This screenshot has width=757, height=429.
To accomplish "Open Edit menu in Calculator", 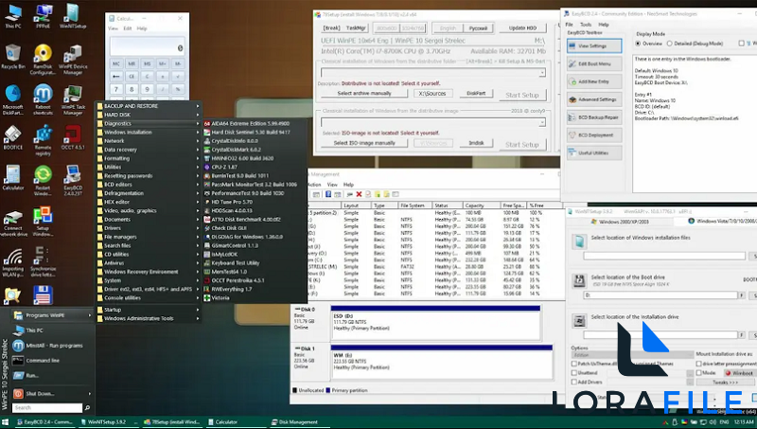I will point(128,28).
